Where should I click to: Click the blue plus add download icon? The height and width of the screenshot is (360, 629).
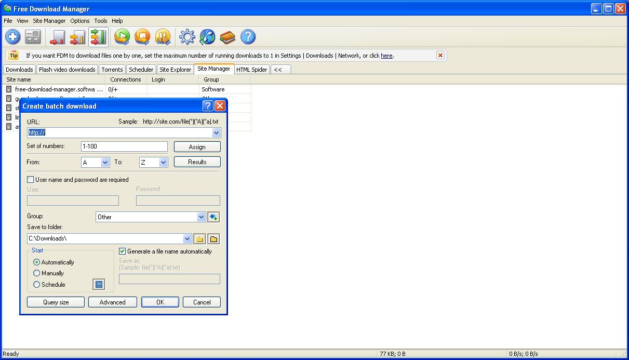[x=13, y=36]
